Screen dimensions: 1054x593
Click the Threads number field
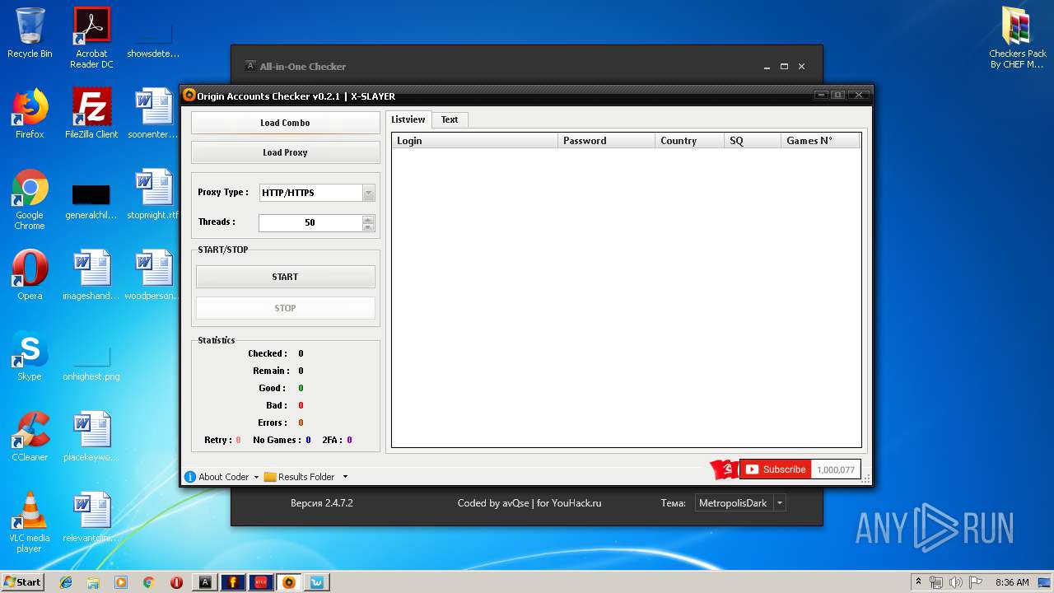310,222
